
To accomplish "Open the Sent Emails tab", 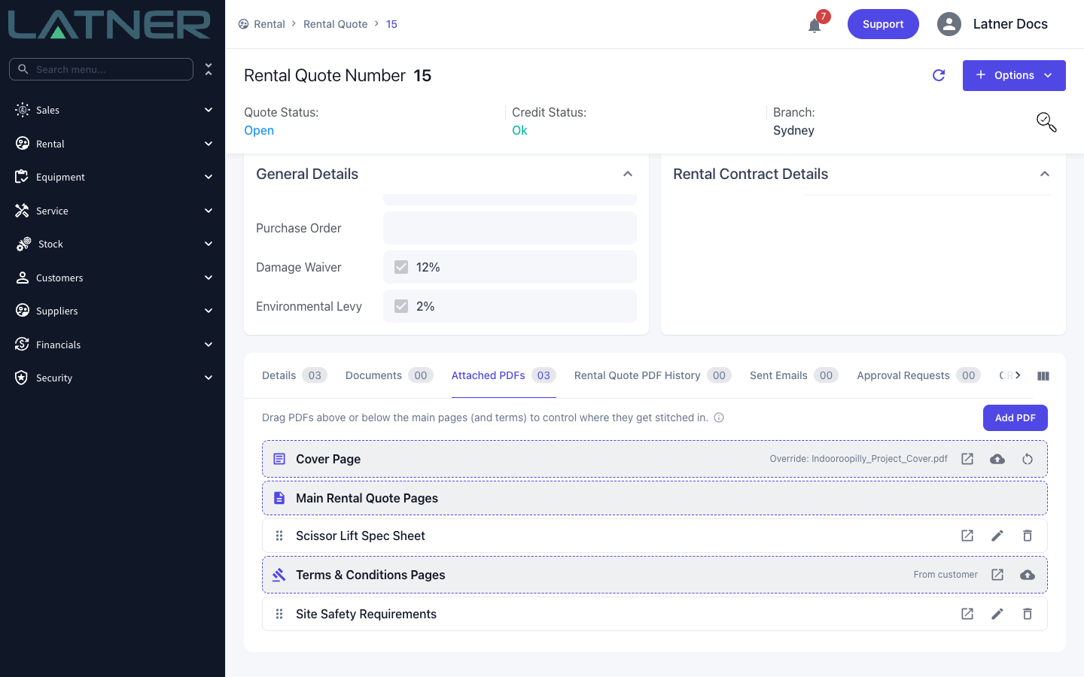I will pos(793,375).
